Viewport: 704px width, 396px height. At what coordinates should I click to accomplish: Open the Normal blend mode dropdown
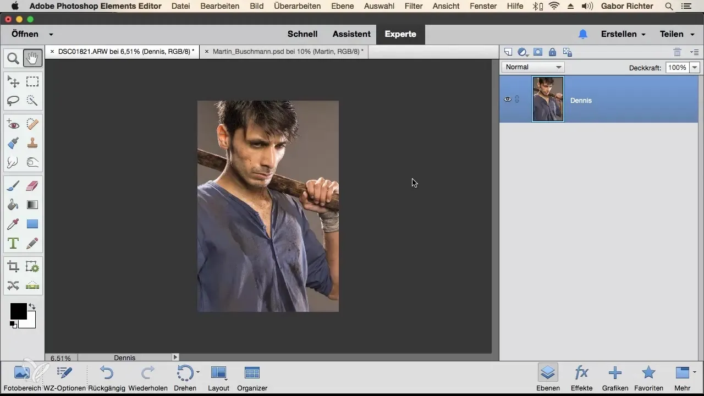click(533, 67)
